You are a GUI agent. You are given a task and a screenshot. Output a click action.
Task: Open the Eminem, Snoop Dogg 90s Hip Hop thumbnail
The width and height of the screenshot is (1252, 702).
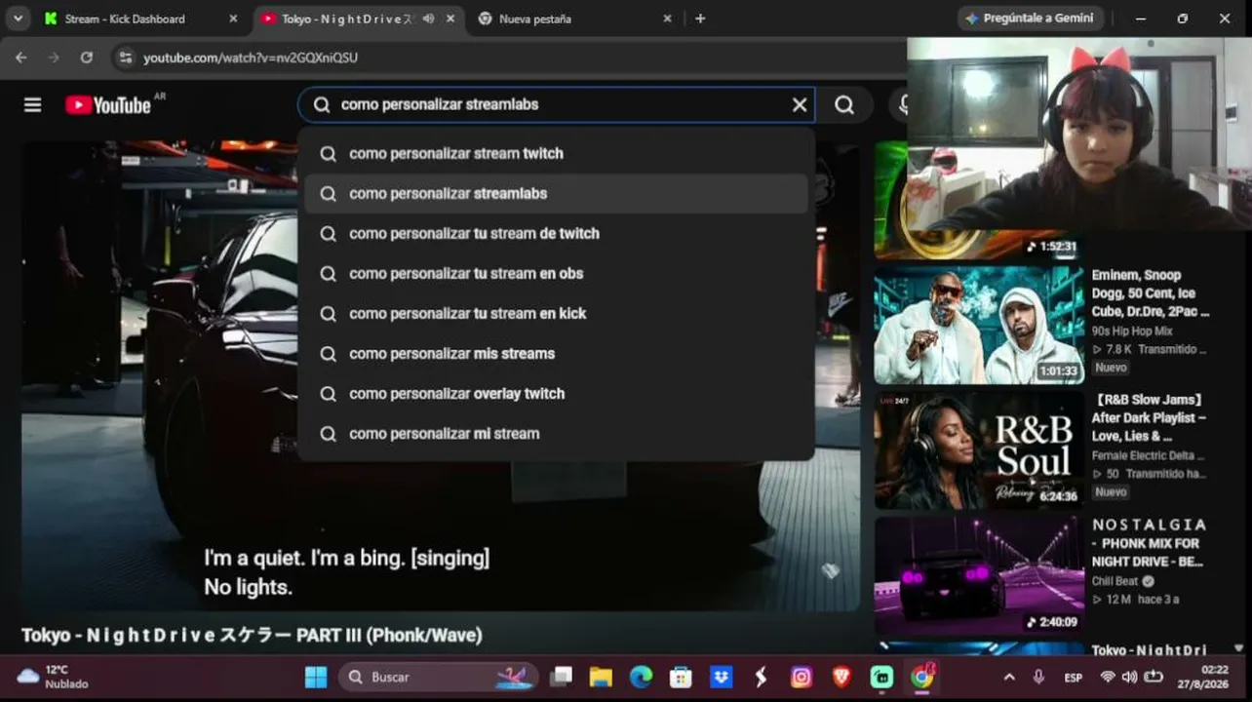pos(979,325)
